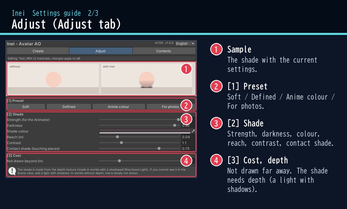The height and width of the screenshot is (209, 347).
Task: Click the 'Contact shade (touching places)' label
Action: click(x=33, y=149)
